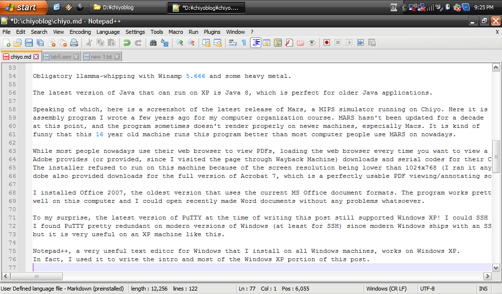Open the View menu
The width and height of the screenshot is (502, 294).
58,32
